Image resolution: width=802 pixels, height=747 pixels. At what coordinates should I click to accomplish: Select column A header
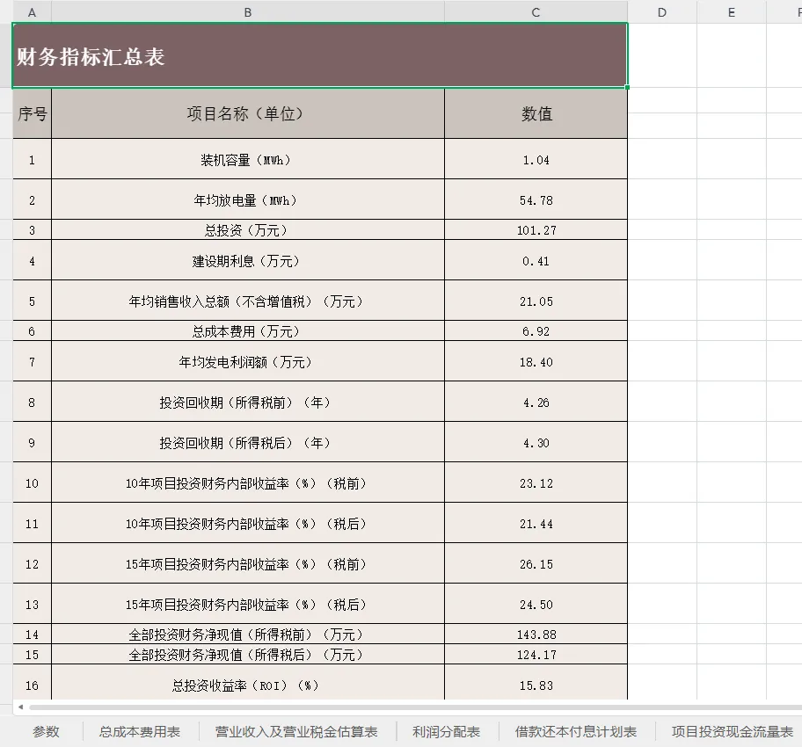pos(32,12)
